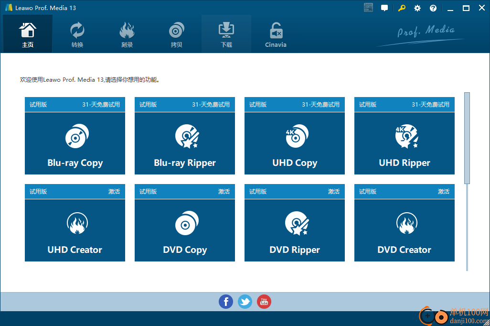Screen dimensions: 490x326
Task: Click the module list vertical scrollbar thumb
Action: tap(467, 138)
